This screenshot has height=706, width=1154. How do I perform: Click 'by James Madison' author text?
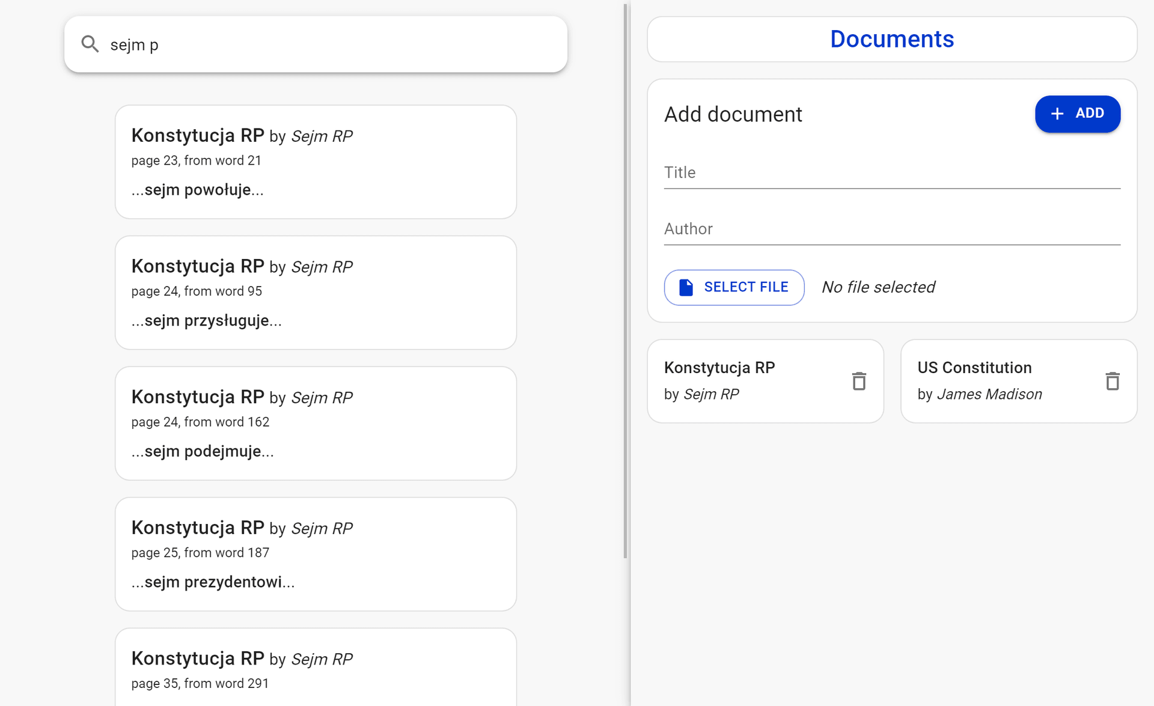point(980,394)
